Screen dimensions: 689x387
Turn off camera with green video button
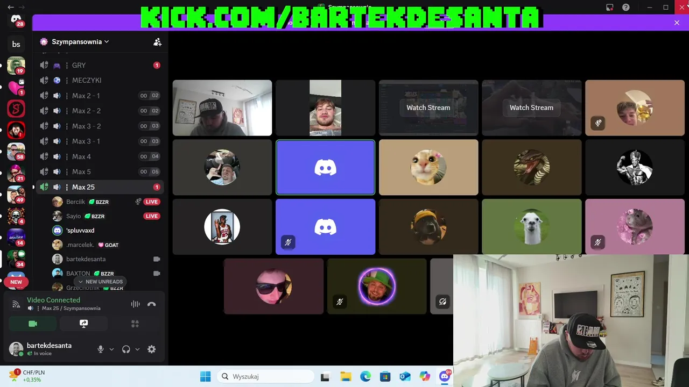point(32,324)
